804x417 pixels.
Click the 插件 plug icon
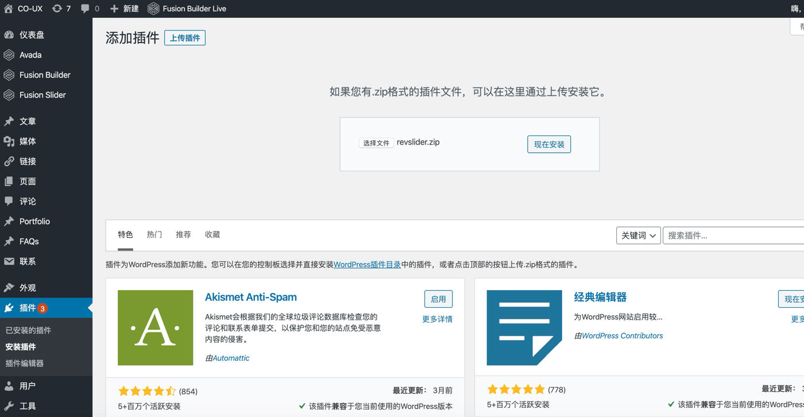[9, 308]
